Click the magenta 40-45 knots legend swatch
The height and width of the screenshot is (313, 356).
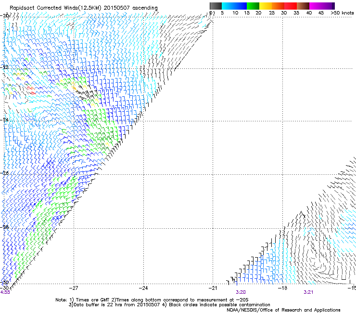tap(316, 6)
